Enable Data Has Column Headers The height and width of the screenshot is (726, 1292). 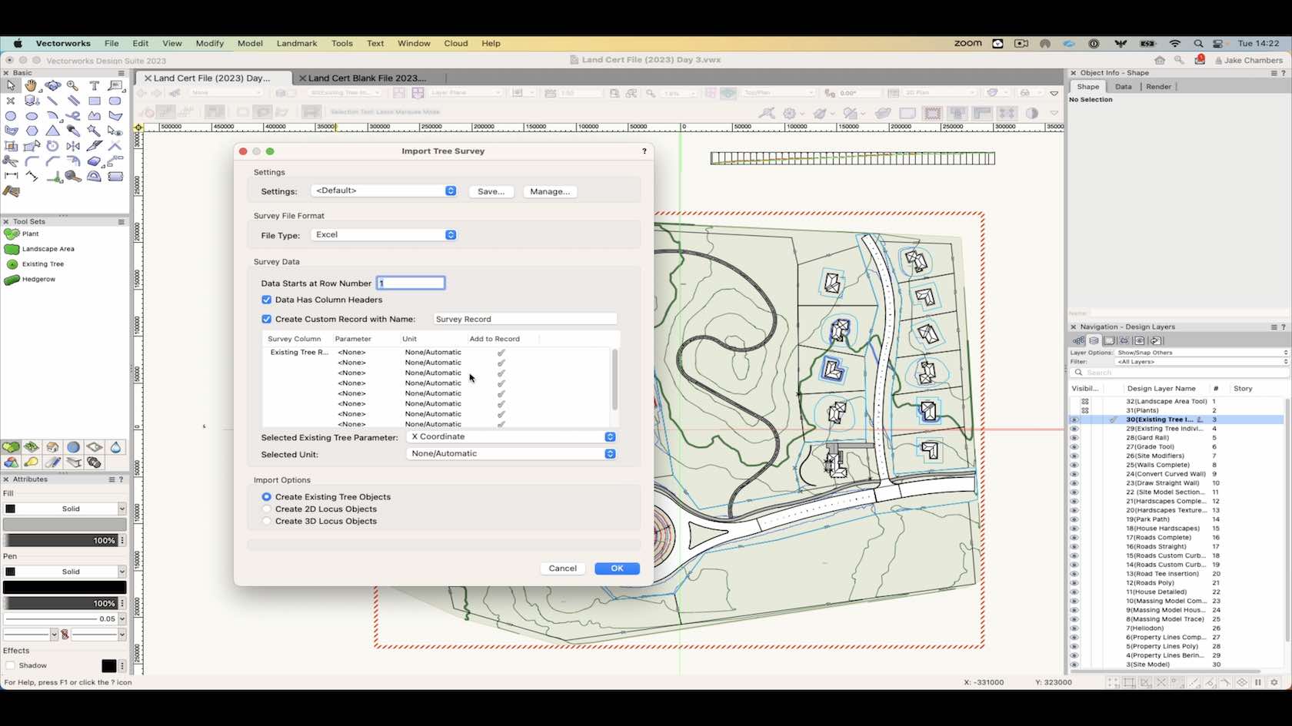coord(266,300)
